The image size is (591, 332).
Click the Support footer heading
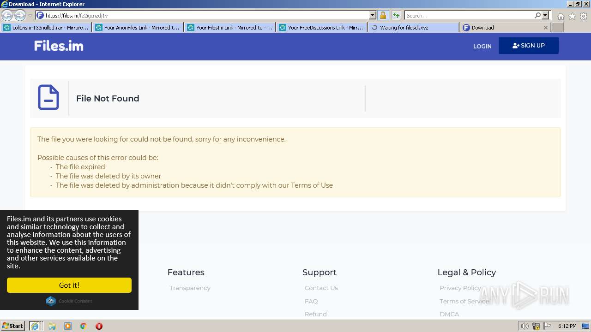click(320, 273)
